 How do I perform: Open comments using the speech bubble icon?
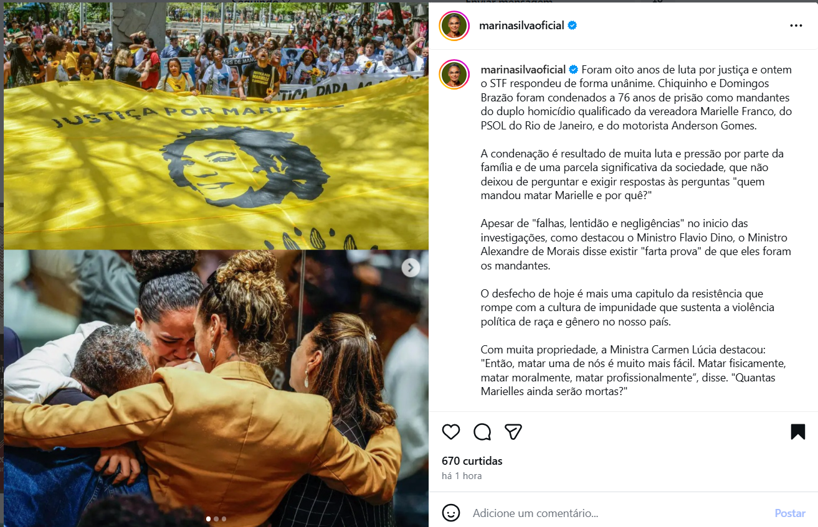[x=482, y=431]
